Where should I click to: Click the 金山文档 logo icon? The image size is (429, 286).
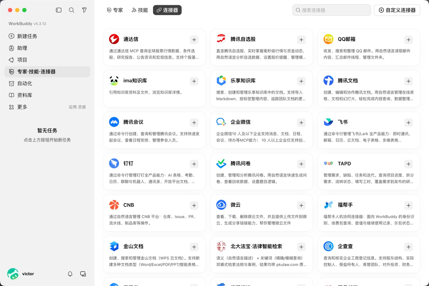click(x=114, y=246)
